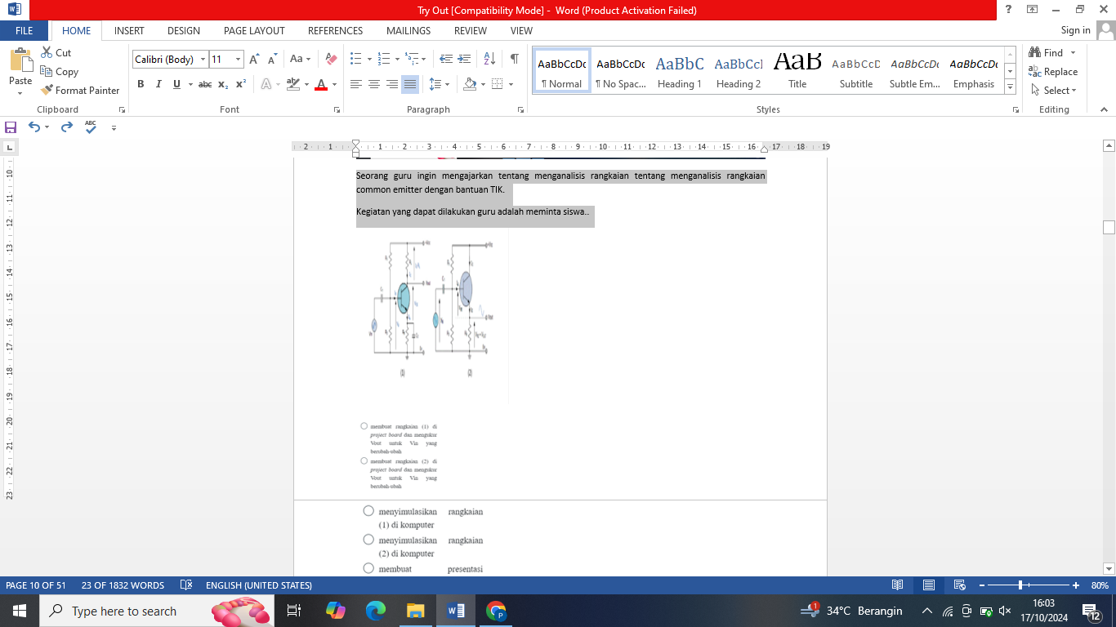Open the font name dropdown
This screenshot has width=1116, height=627.
pyautogui.click(x=203, y=59)
